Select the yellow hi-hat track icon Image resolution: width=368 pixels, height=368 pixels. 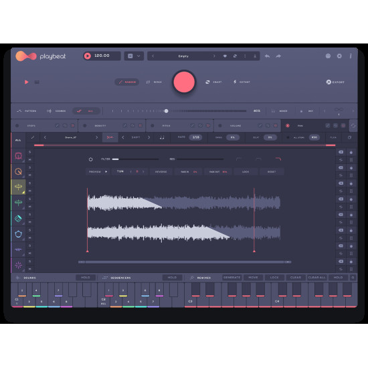click(x=18, y=187)
